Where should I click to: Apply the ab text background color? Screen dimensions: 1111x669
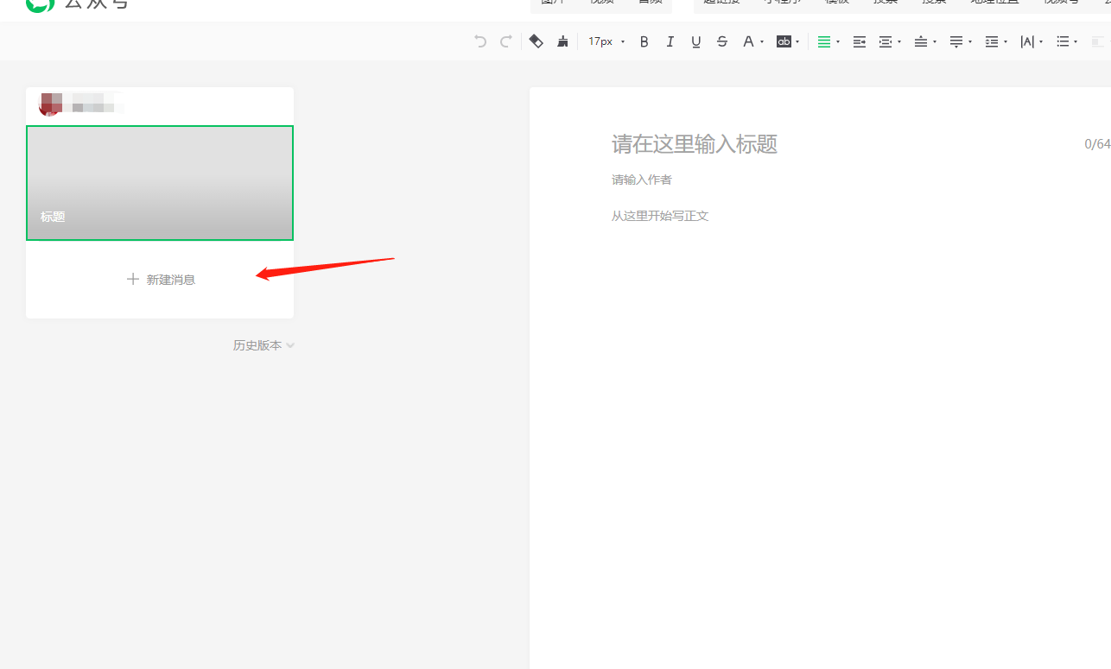click(x=784, y=41)
